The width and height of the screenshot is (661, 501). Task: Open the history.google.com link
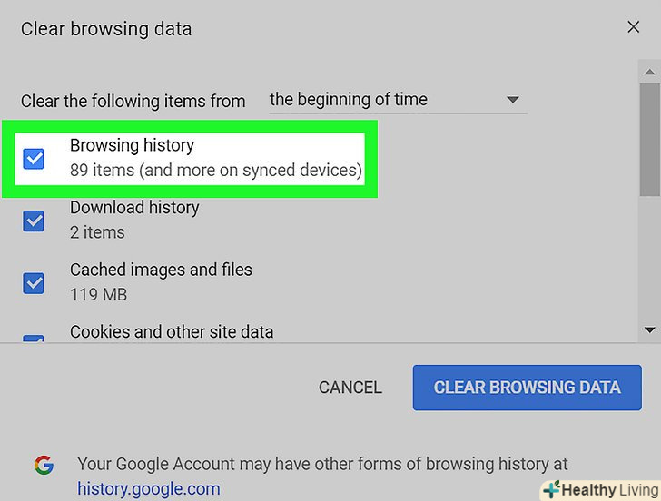149,489
